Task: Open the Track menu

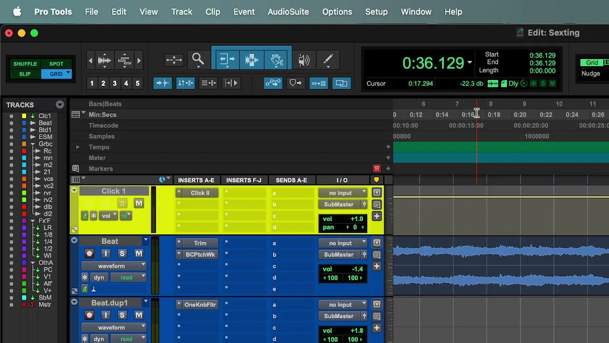Action: (182, 12)
